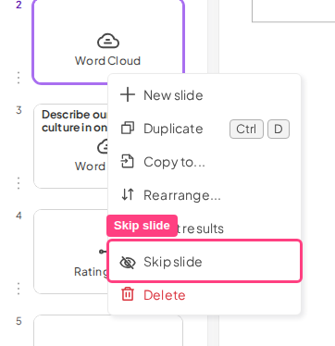335x346 pixels.
Task: Click the crossed-out eye Skip slide icon
Action: (128, 263)
